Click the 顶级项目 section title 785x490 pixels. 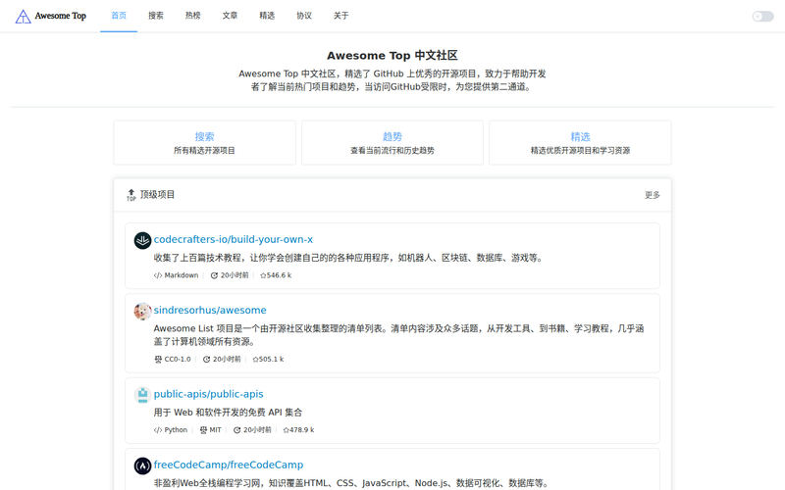tap(157, 194)
